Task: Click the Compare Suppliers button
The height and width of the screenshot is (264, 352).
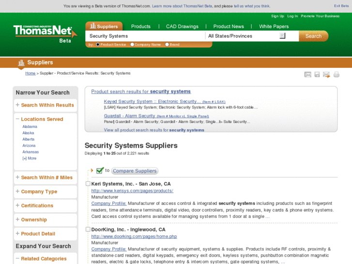Action: pos(135,171)
